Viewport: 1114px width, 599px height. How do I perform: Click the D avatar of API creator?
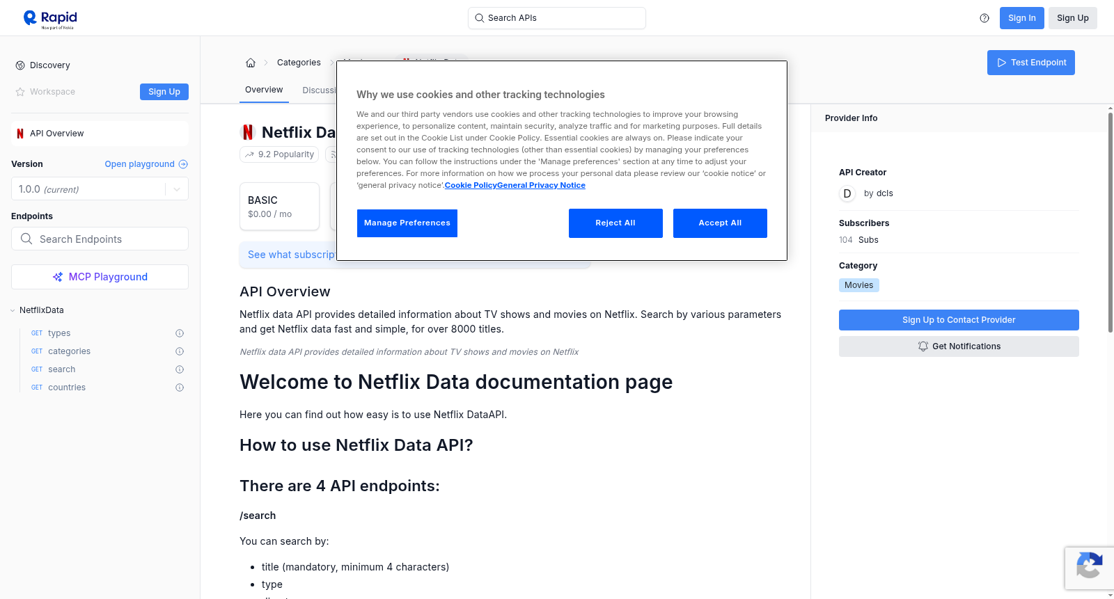[x=847, y=193]
